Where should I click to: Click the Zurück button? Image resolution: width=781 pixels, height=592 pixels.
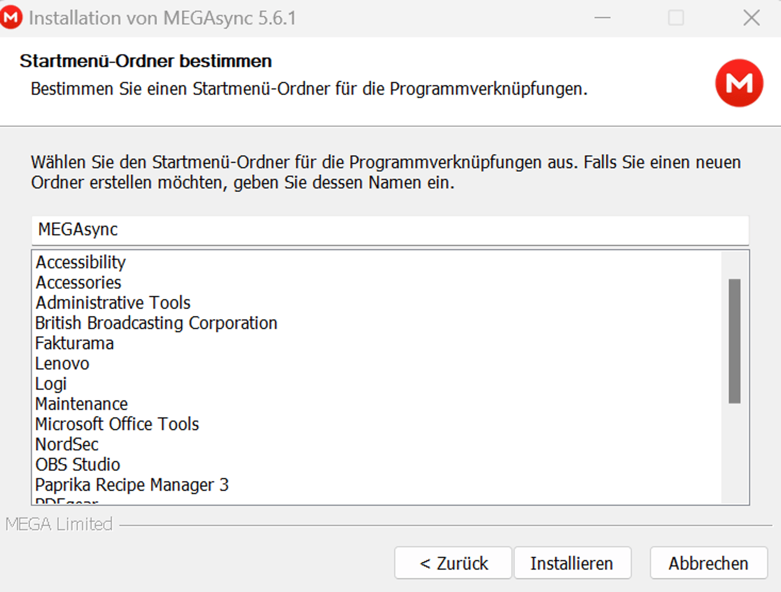452,563
